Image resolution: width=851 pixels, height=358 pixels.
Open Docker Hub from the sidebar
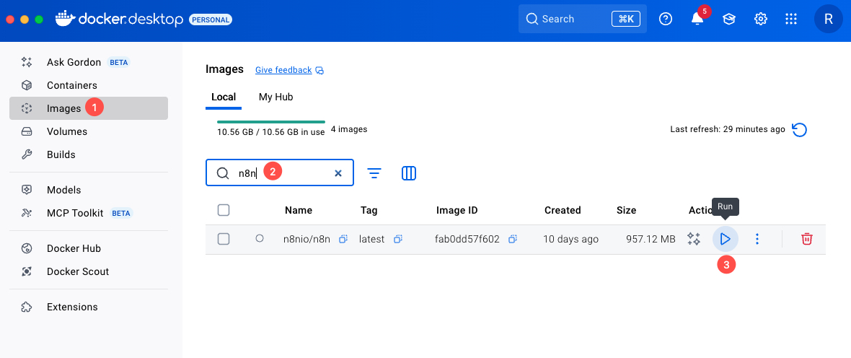89,248
